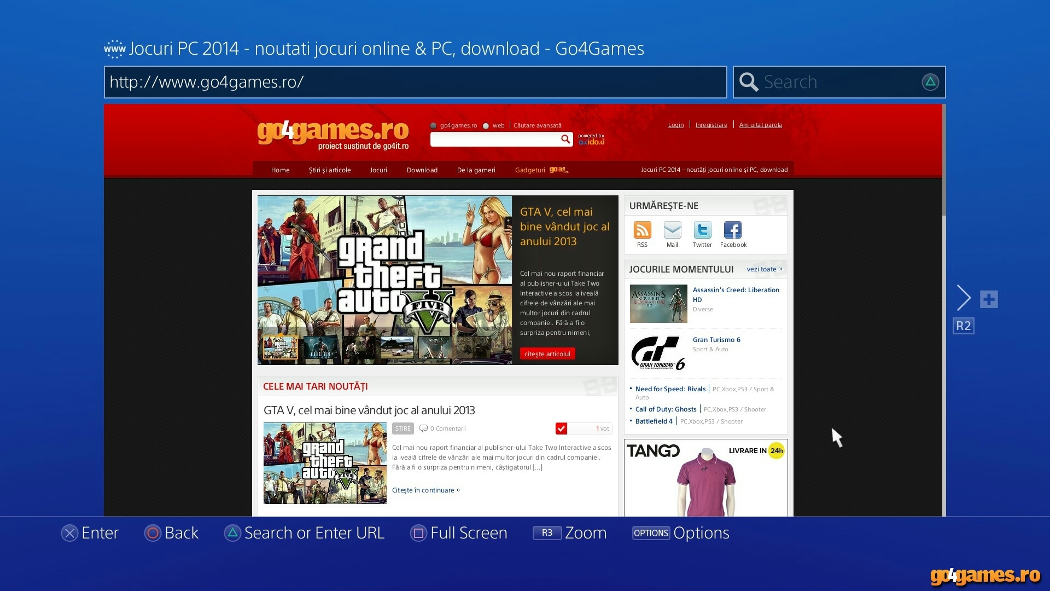This screenshot has height=591, width=1050.
Task: Click the Am uitat parola link
Action: pos(761,125)
